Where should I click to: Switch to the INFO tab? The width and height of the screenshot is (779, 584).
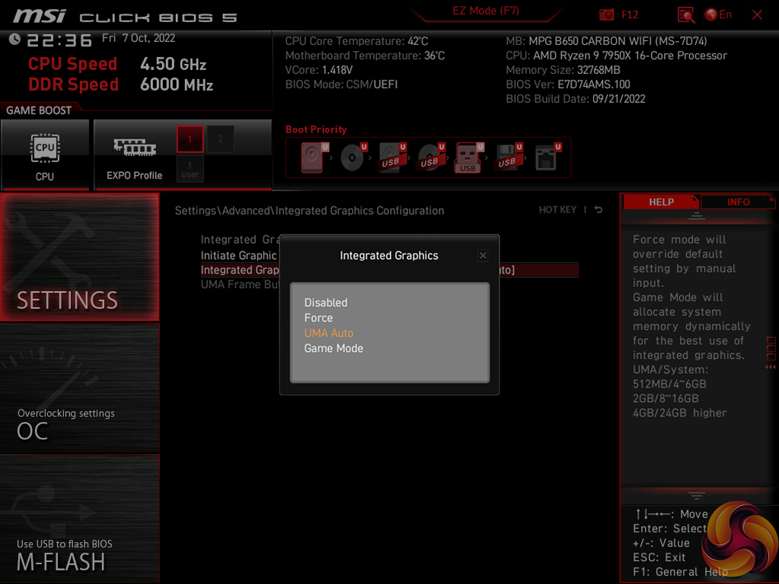(739, 202)
